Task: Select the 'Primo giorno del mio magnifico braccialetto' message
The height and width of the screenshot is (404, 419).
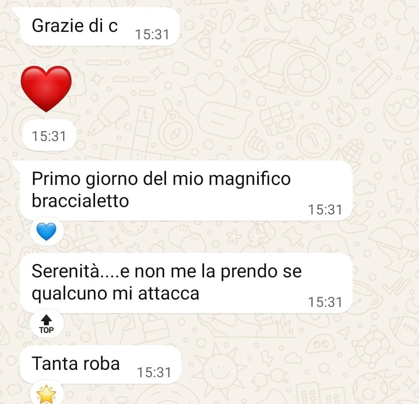Action: (186, 191)
